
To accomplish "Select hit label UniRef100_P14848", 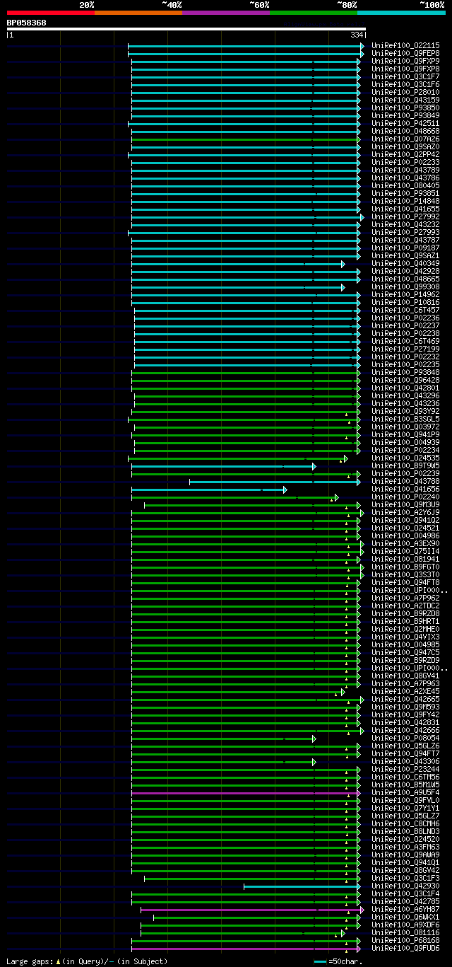I will (405, 201).
